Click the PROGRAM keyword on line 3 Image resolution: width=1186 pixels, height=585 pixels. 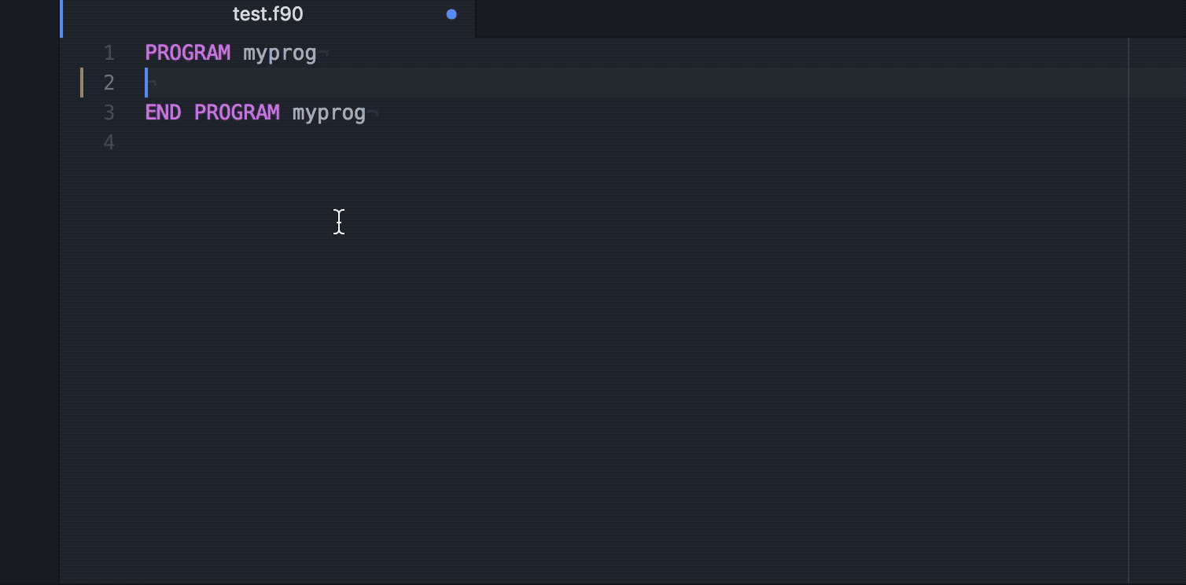(237, 112)
